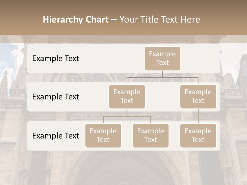This screenshot has height=185, width=247.
Task: Select the top-level Example Text box
Action: pos(162,59)
